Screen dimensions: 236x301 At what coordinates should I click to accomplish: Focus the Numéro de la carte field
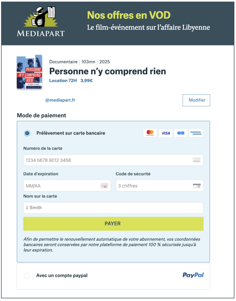click(113, 160)
